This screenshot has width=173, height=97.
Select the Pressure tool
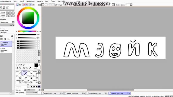click(x=30, y=77)
